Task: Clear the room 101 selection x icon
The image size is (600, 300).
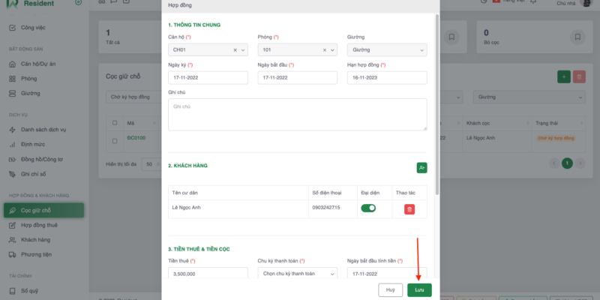Action: (x=325, y=50)
